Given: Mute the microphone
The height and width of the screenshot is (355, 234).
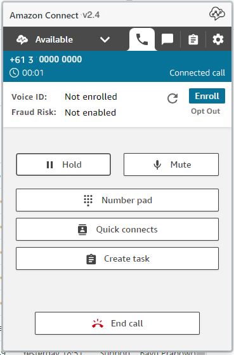Looking at the screenshot, I should [171, 164].
